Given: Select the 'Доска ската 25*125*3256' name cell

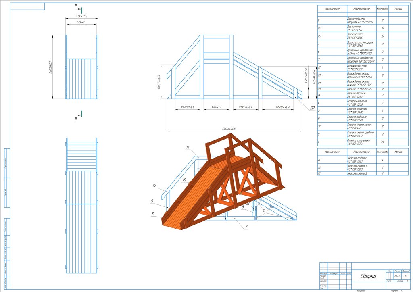Looking at the screenshot, I should (x=362, y=36).
